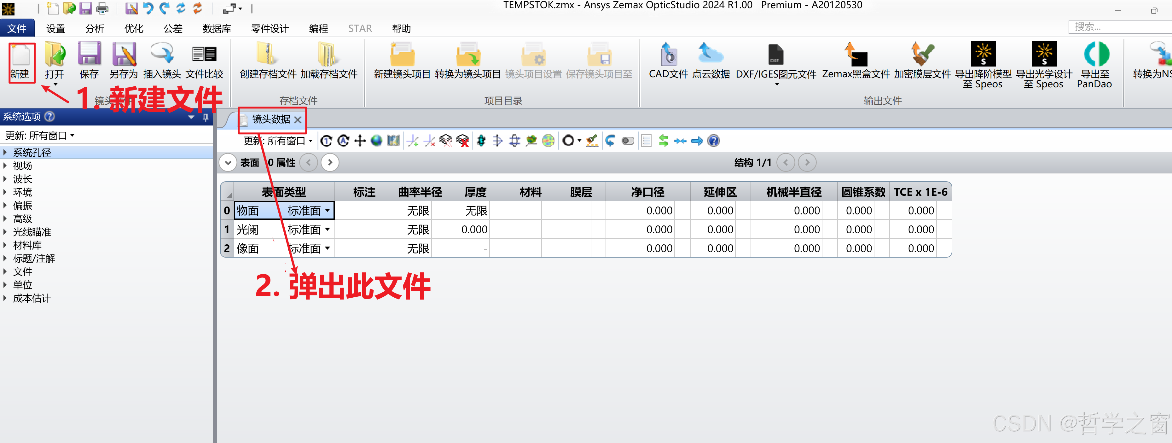Image resolution: width=1172 pixels, height=443 pixels.
Task: Click the undo arrow in quick access bar
Action: coord(148,8)
